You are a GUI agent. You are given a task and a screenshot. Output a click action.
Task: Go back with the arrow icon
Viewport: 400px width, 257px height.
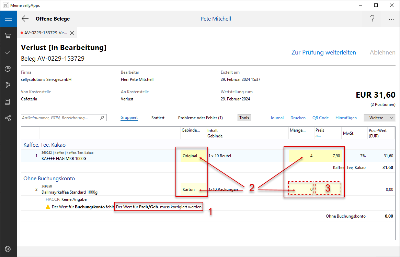(25, 19)
